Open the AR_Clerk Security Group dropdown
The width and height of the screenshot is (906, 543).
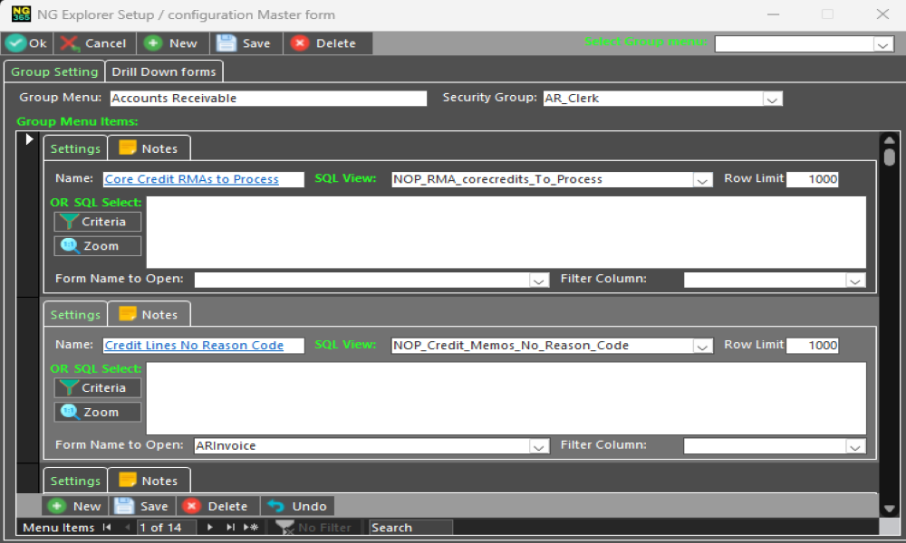(773, 98)
